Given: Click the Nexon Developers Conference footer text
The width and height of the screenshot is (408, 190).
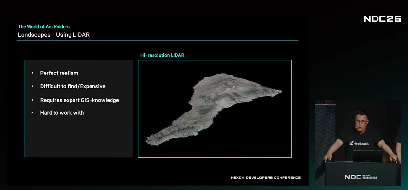Looking at the screenshot, I should 266,178.
